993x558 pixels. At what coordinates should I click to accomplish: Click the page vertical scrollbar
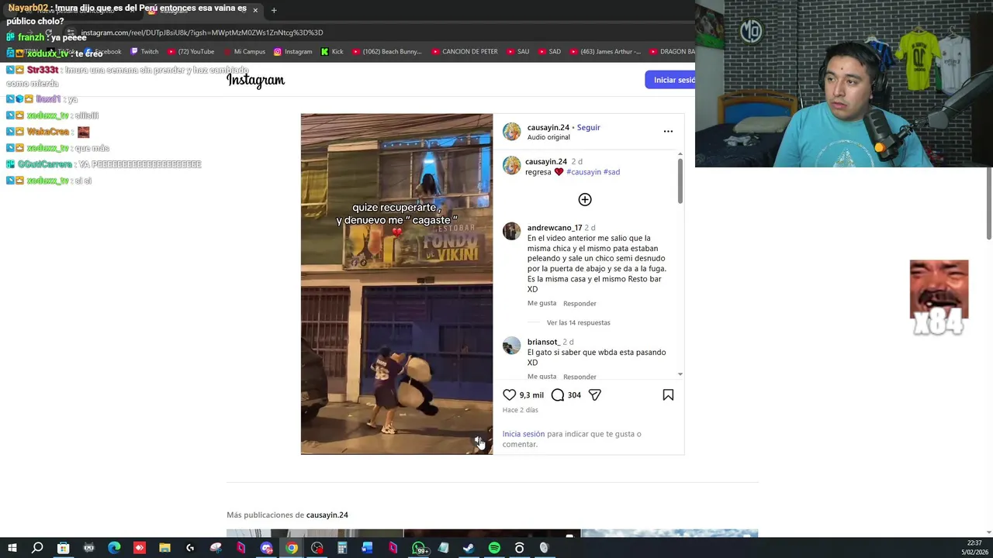[988, 203]
